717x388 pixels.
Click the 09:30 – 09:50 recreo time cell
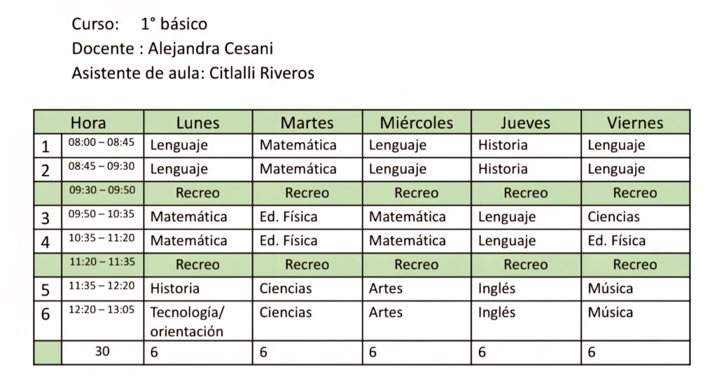(x=102, y=193)
